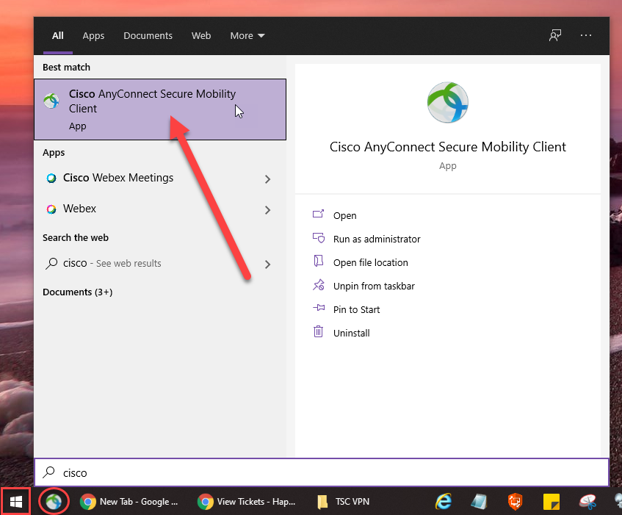Open Internet Explorer from the taskbar
The image size is (622, 515).
(x=444, y=502)
